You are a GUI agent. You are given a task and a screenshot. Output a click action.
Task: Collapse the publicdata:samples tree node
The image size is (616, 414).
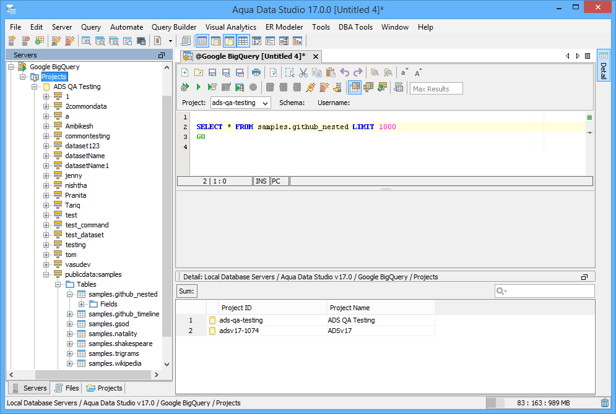(x=46, y=274)
